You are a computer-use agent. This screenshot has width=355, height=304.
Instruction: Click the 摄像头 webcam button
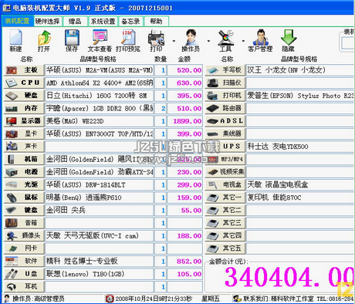click(x=24, y=235)
